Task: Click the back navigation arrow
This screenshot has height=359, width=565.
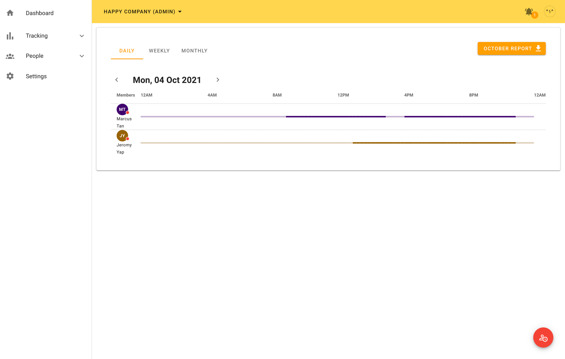Action: pos(117,80)
